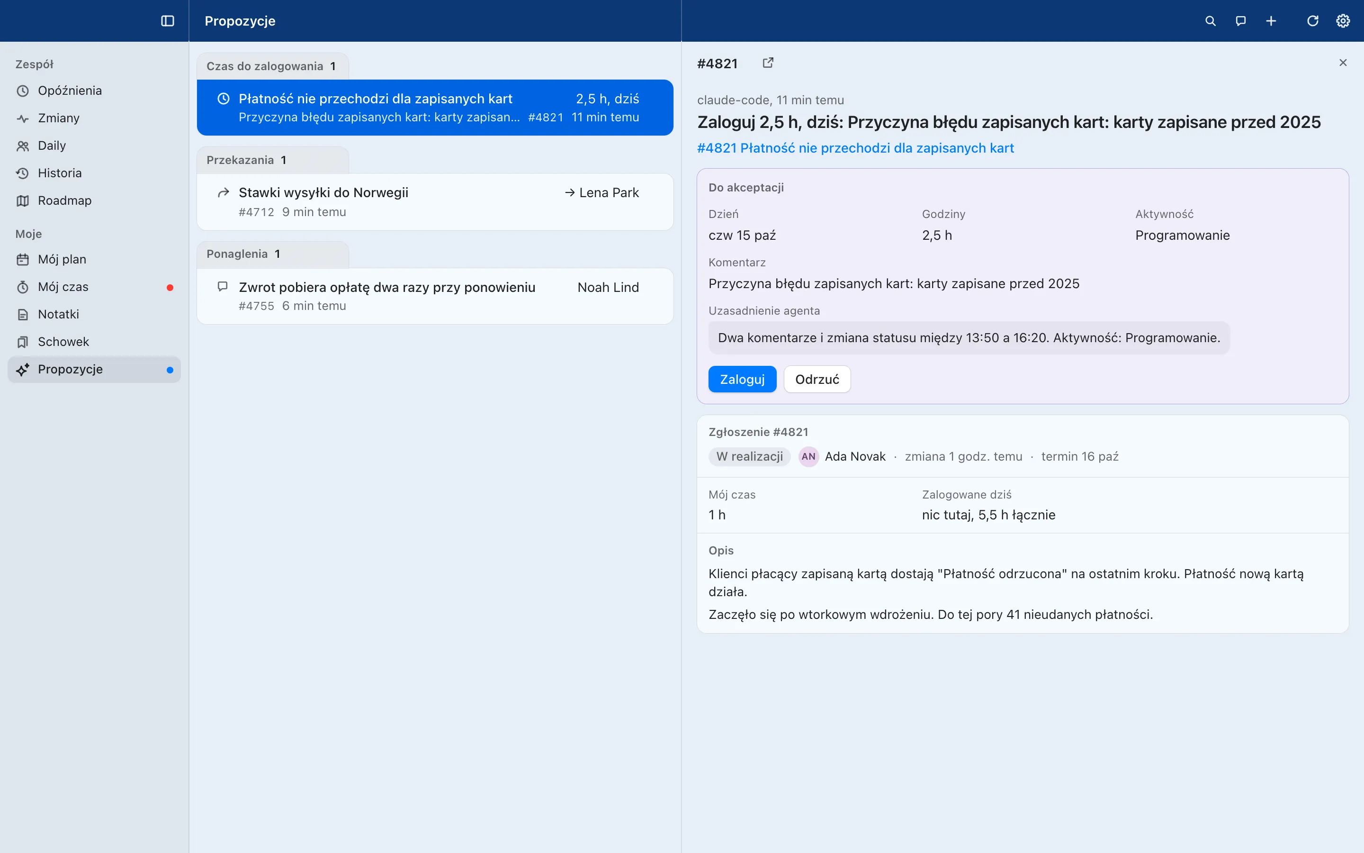
Task: Select the Roadmap map icon
Action: [23, 201]
